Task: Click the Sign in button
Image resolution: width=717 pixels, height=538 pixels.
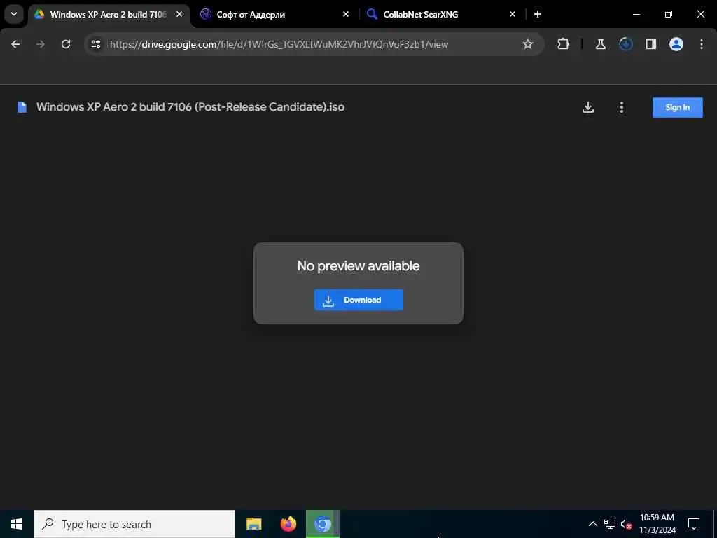Action: tap(677, 107)
